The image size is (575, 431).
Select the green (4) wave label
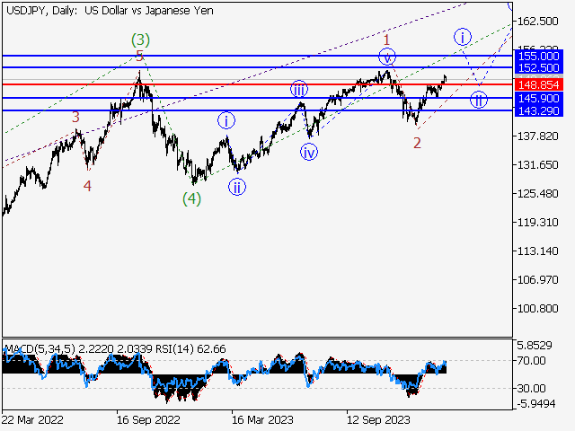[191, 199]
